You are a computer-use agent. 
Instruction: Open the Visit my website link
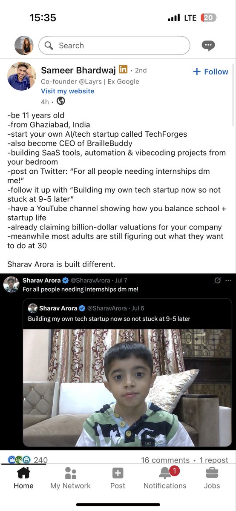click(x=68, y=91)
